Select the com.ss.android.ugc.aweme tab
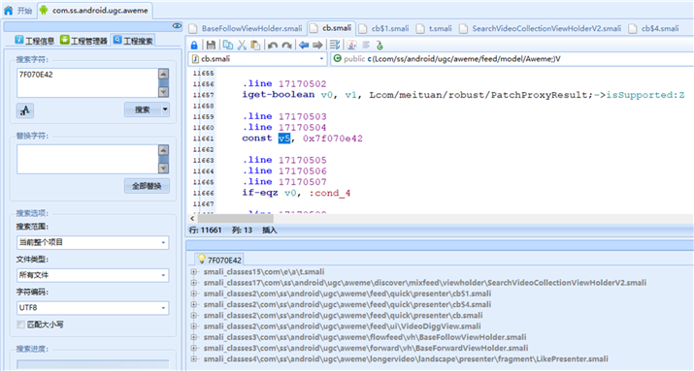Viewport: 694px width, 371px height. coord(95,11)
